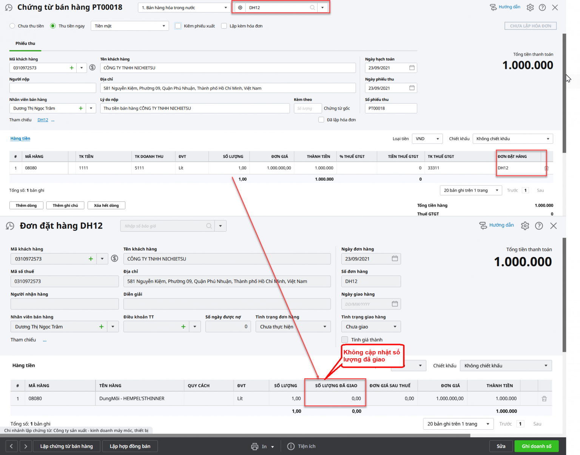
Task: Click currency icon next to top Mã khách hàng
Action: point(92,68)
